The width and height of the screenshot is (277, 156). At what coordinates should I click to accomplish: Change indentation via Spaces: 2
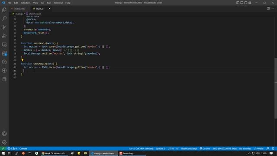click(161, 149)
